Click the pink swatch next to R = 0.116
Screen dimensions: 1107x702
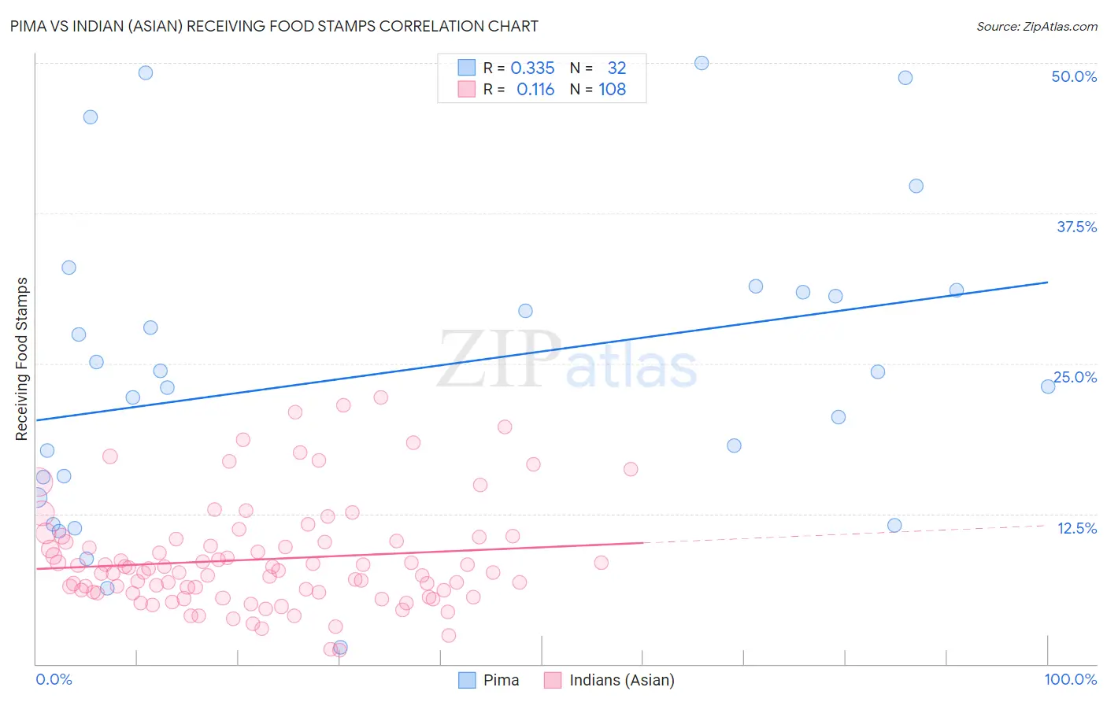coord(467,89)
